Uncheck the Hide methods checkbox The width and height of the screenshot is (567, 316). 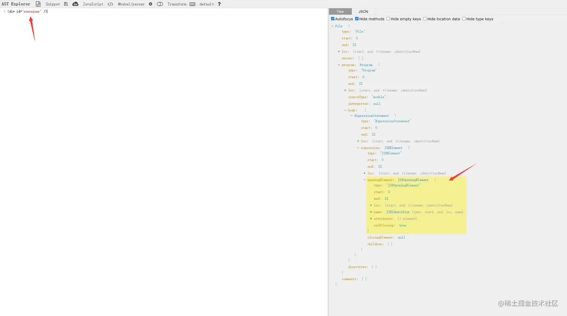point(357,19)
